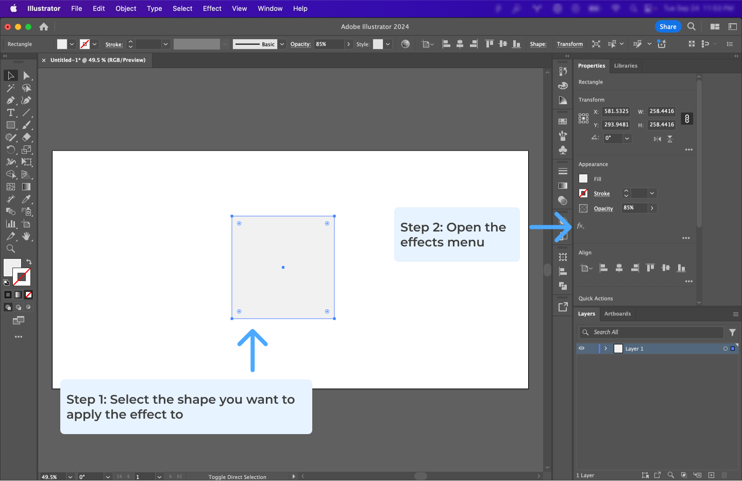This screenshot has height=481, width=742.
Task: Select the Direct Selection tool
Action: tap(26, 76)
